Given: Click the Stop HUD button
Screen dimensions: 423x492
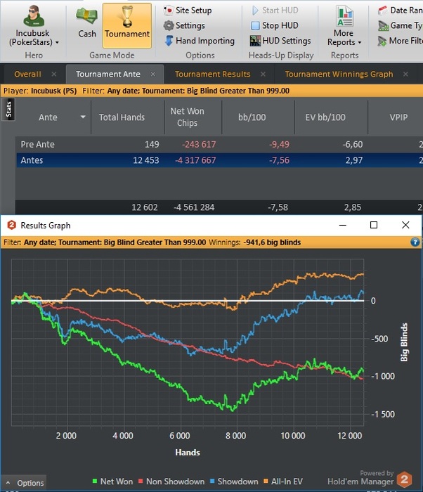Looking at the screenshot, I should pyautogui.click(x=274, y=25).
